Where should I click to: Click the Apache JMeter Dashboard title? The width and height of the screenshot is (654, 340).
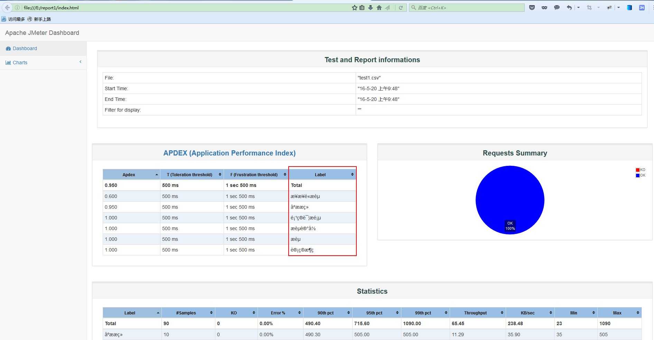coord(42,33)
